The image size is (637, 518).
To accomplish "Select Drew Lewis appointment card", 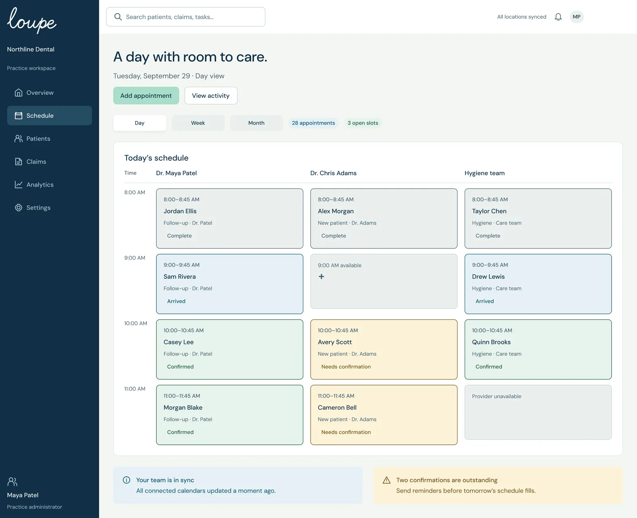I will (x=538, y=284).
